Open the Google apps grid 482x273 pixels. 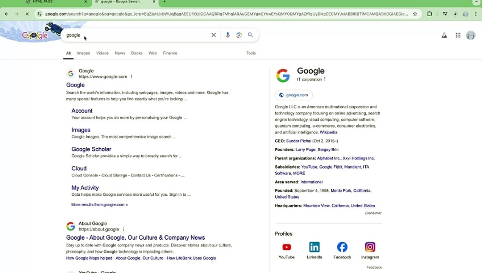(x=458, y=35)
